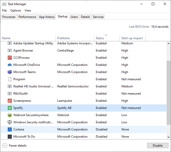
Task: Click the Microsoft Teams icon
Action: coord(10,72)
